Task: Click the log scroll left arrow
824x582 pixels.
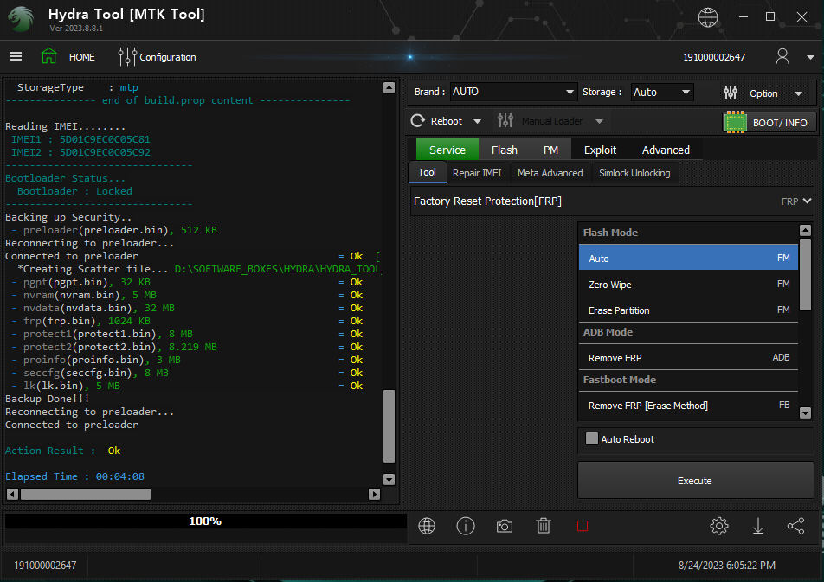Action: [12, 494]
